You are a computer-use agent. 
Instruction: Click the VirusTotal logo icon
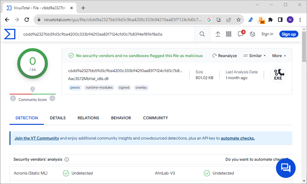(x=10, y=34)
